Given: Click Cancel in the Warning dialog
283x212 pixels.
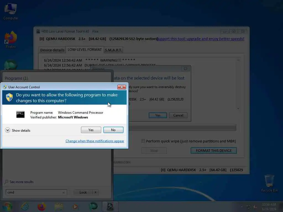Looking at the screenshot, I should [x=178, y=115].
